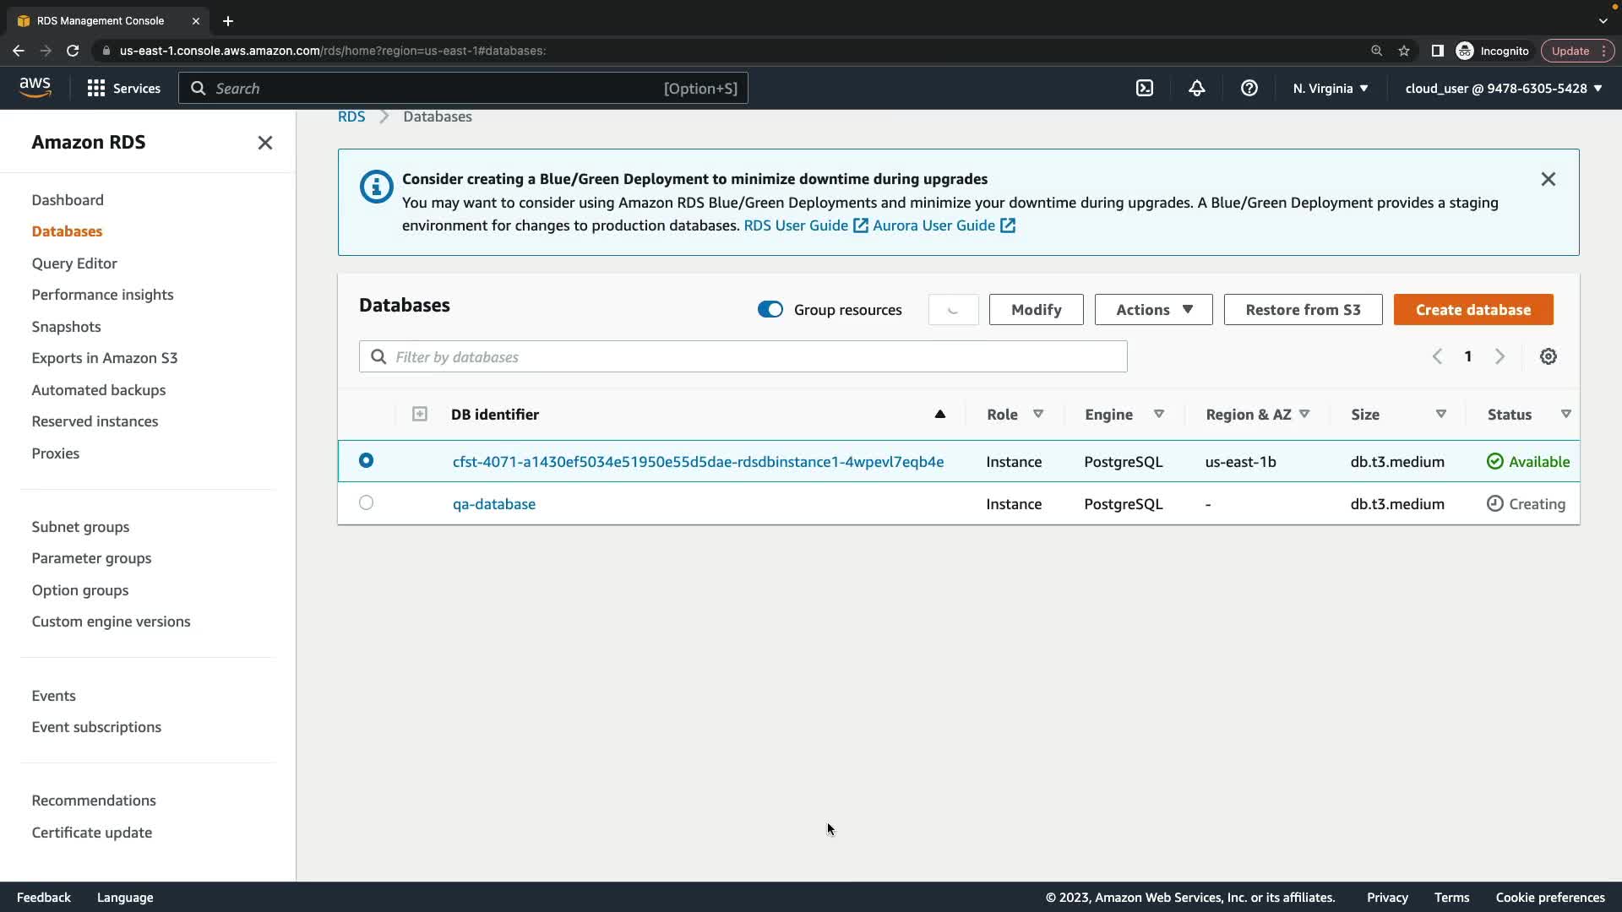
Task: Dismiss the Blue/Green Deployment info banner
Action: point(1548,179)
